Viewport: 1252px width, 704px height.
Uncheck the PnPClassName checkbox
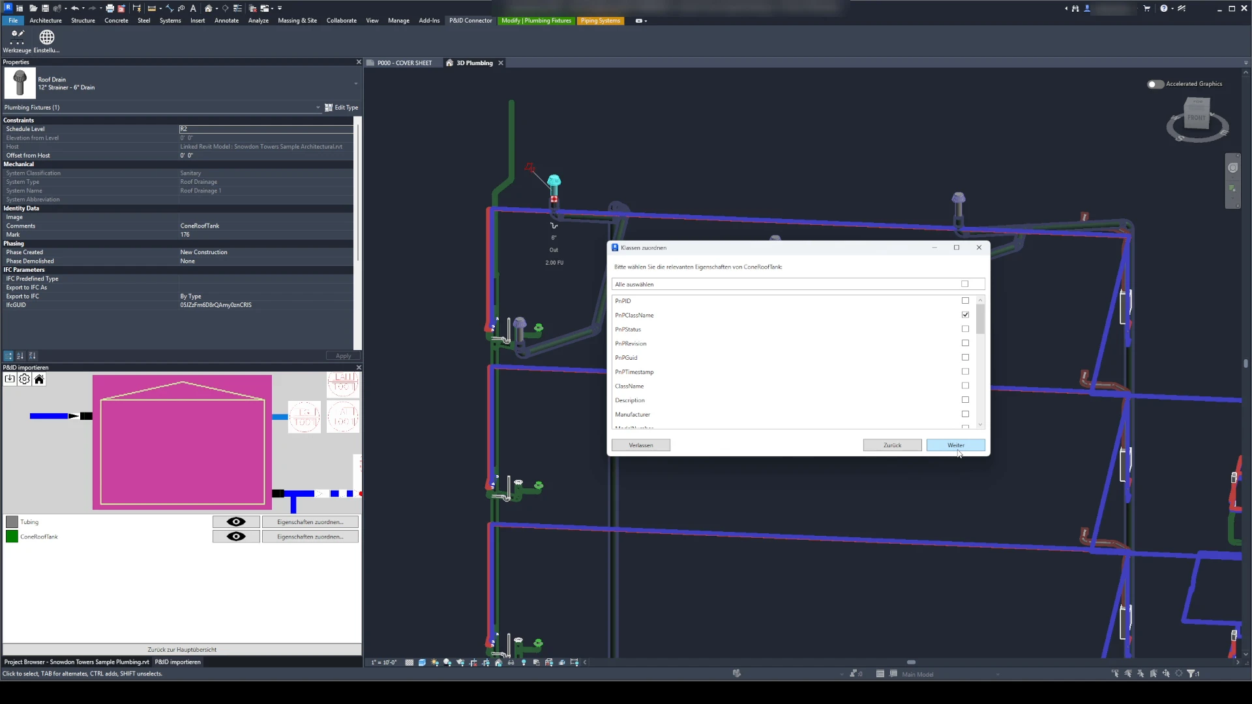point(965,315)
